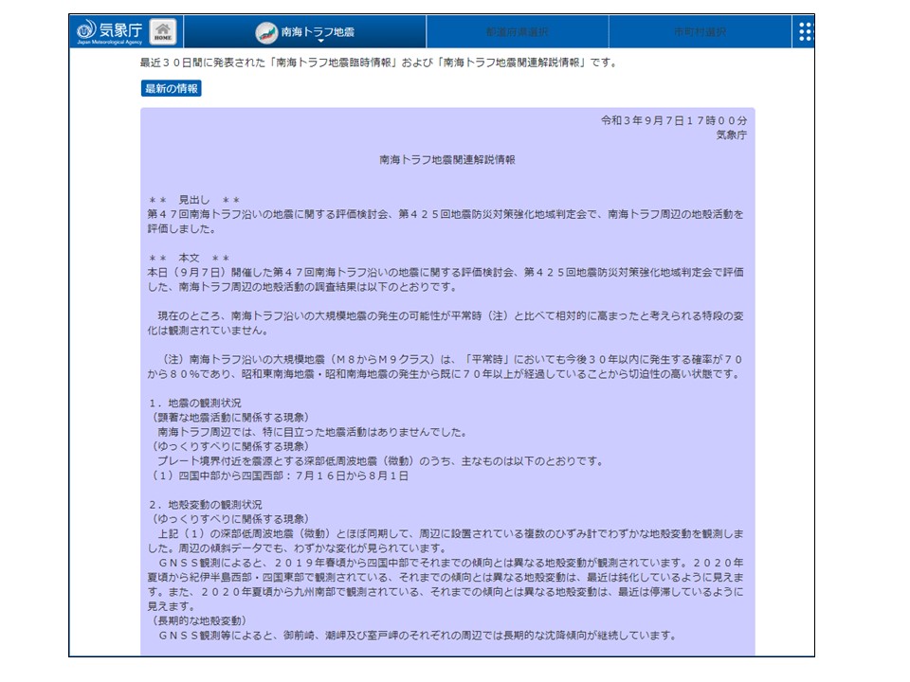
Task: Click the intro sentence starting 最近３０日間に発表された
Action: pos(379,63)
